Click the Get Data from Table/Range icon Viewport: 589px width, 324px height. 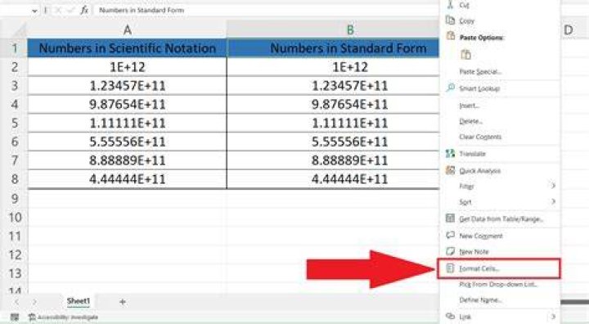pos(450,218)
